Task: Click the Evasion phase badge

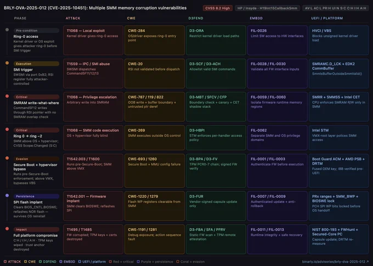Action: (x=36, y=159)
